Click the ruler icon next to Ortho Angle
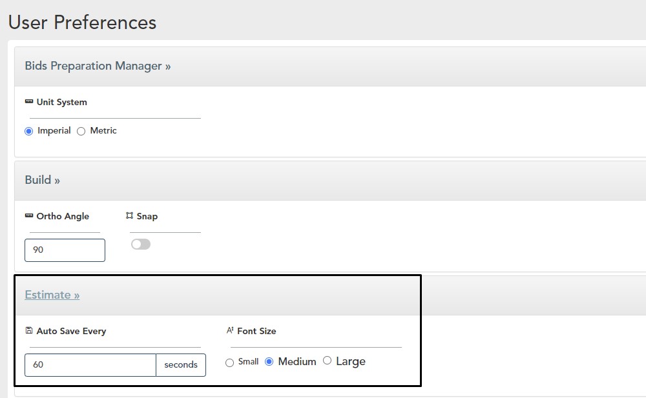Image resolution: width=646 pixels, height=398 pixels. [x=29, y=216]
